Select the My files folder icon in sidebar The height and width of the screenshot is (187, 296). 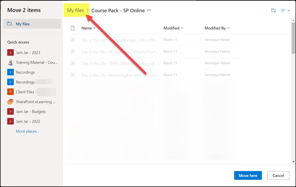coord(10,24)
